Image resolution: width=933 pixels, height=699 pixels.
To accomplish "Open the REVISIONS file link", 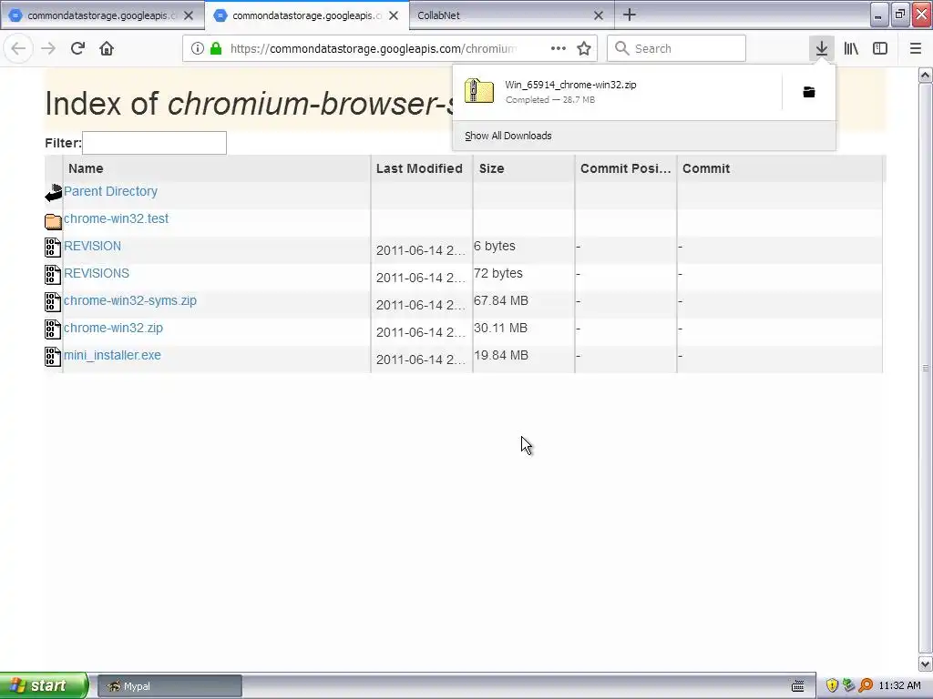I will tap(97, 273).
